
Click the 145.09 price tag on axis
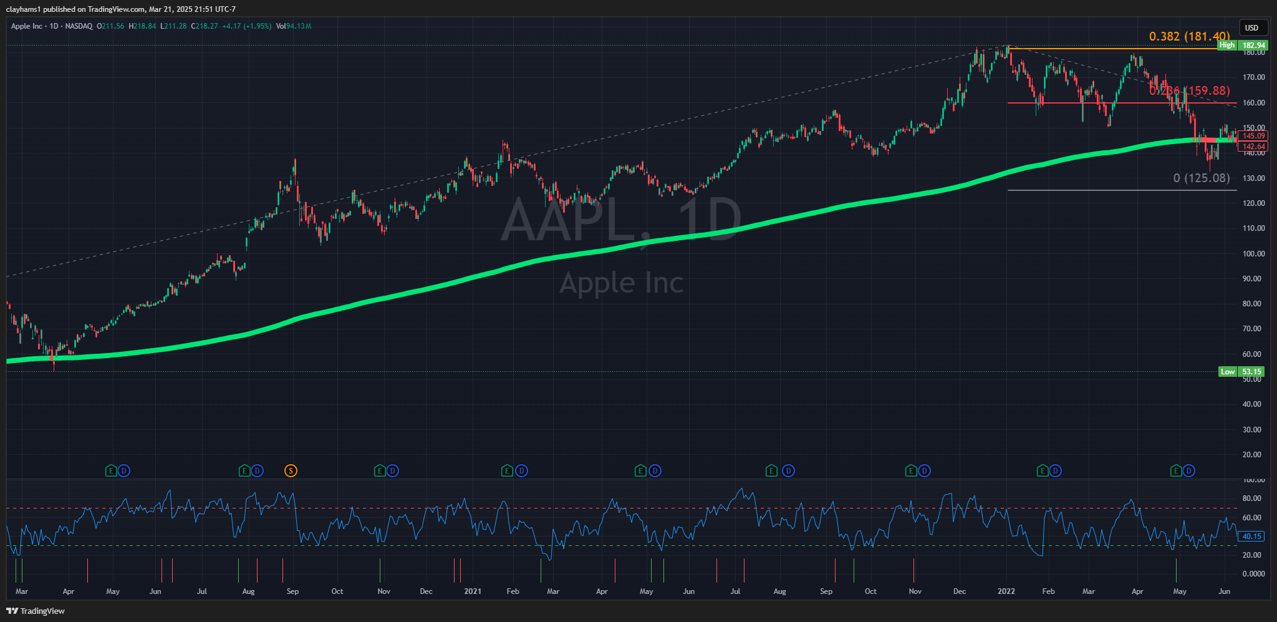(x=1253, y=136)
